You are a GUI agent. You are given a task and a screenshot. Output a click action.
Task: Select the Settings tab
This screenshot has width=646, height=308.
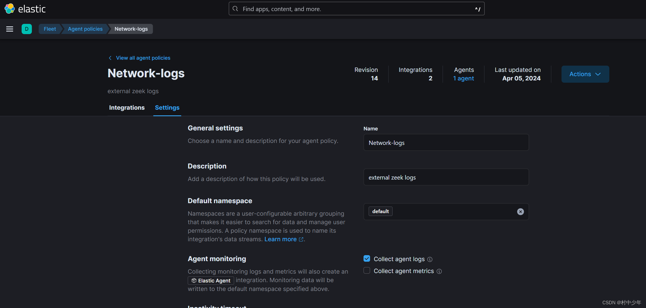pos(167,108)
